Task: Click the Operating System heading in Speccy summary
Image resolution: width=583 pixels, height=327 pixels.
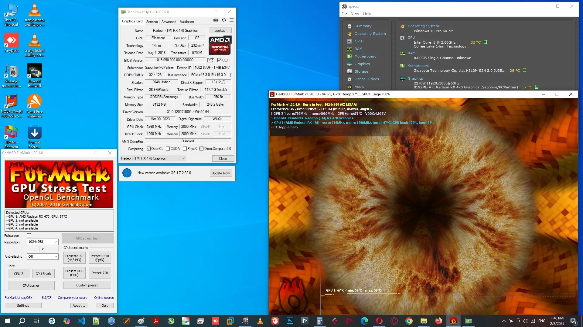Action: 423,26
